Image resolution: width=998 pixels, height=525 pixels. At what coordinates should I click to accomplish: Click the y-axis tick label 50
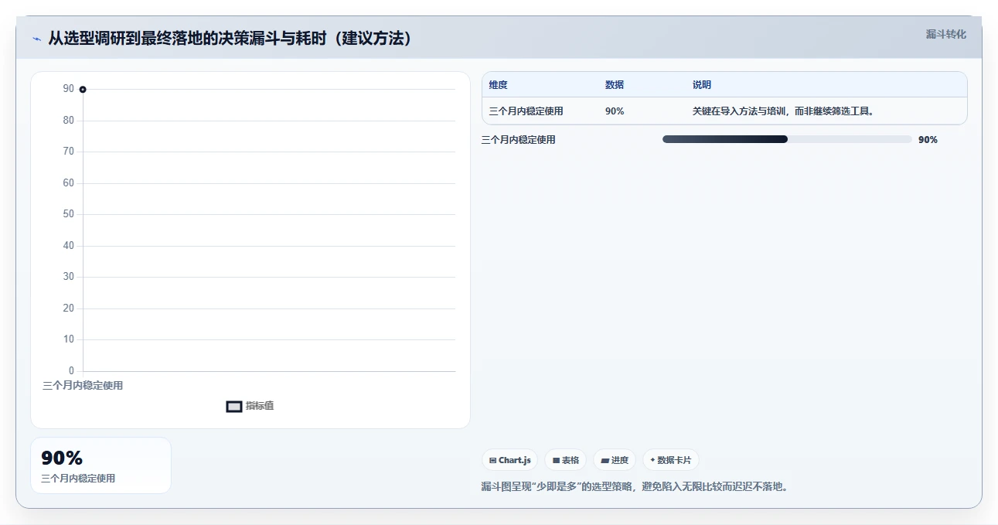coord(69,214)
